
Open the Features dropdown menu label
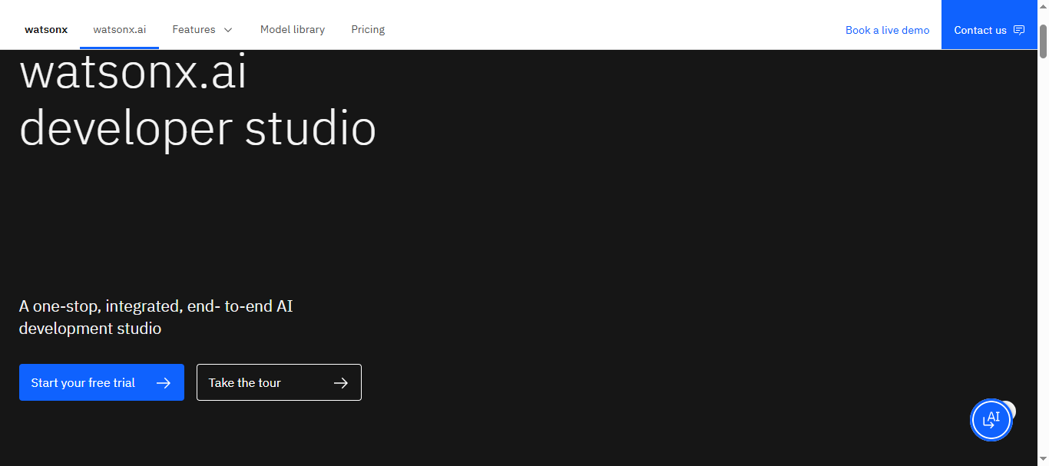coord(194,30)
